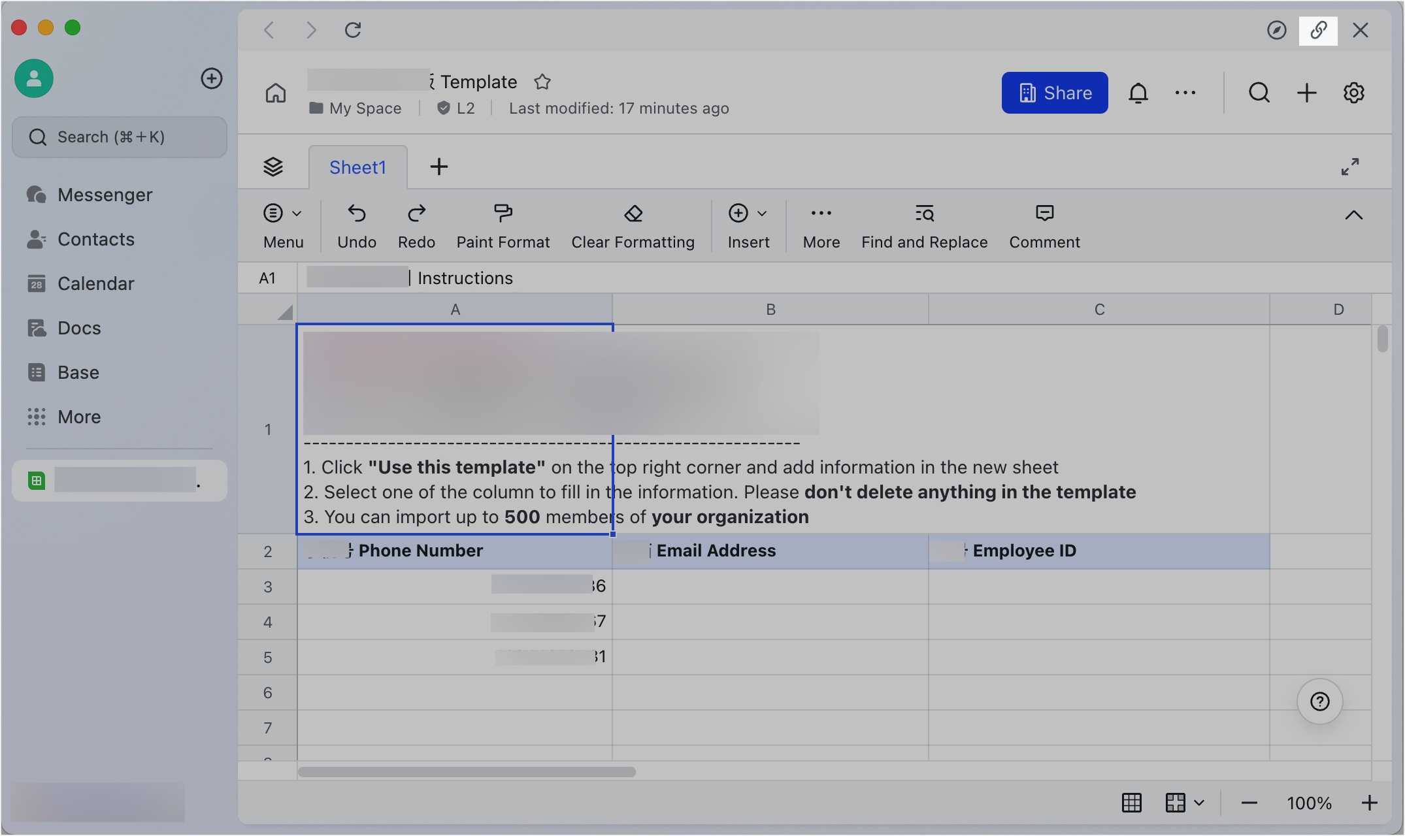
Task: Click zoom out minus button
Action: 1249,803
